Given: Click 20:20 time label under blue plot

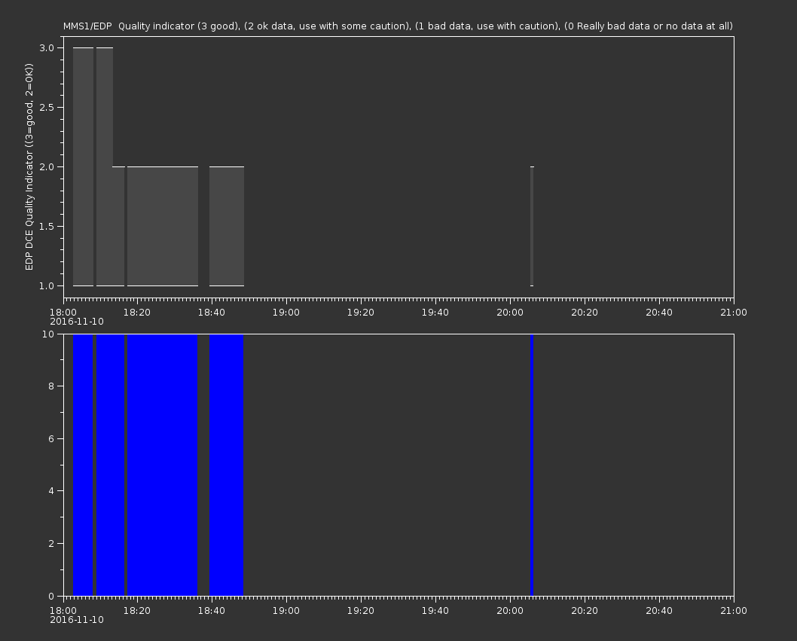Looking at the screenshot, I should point(585,611).
